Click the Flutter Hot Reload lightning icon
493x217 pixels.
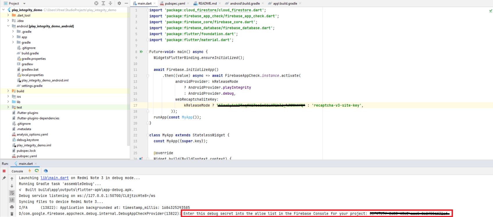click(x=30, y=171)
